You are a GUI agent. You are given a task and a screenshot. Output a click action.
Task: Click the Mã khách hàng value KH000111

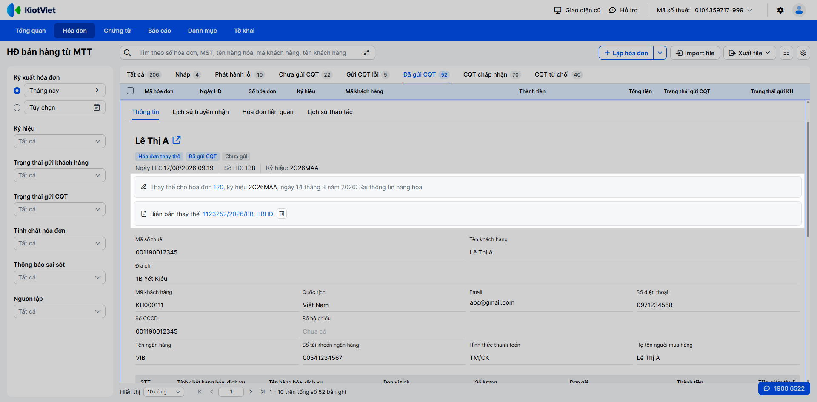(x=150, y=305)
